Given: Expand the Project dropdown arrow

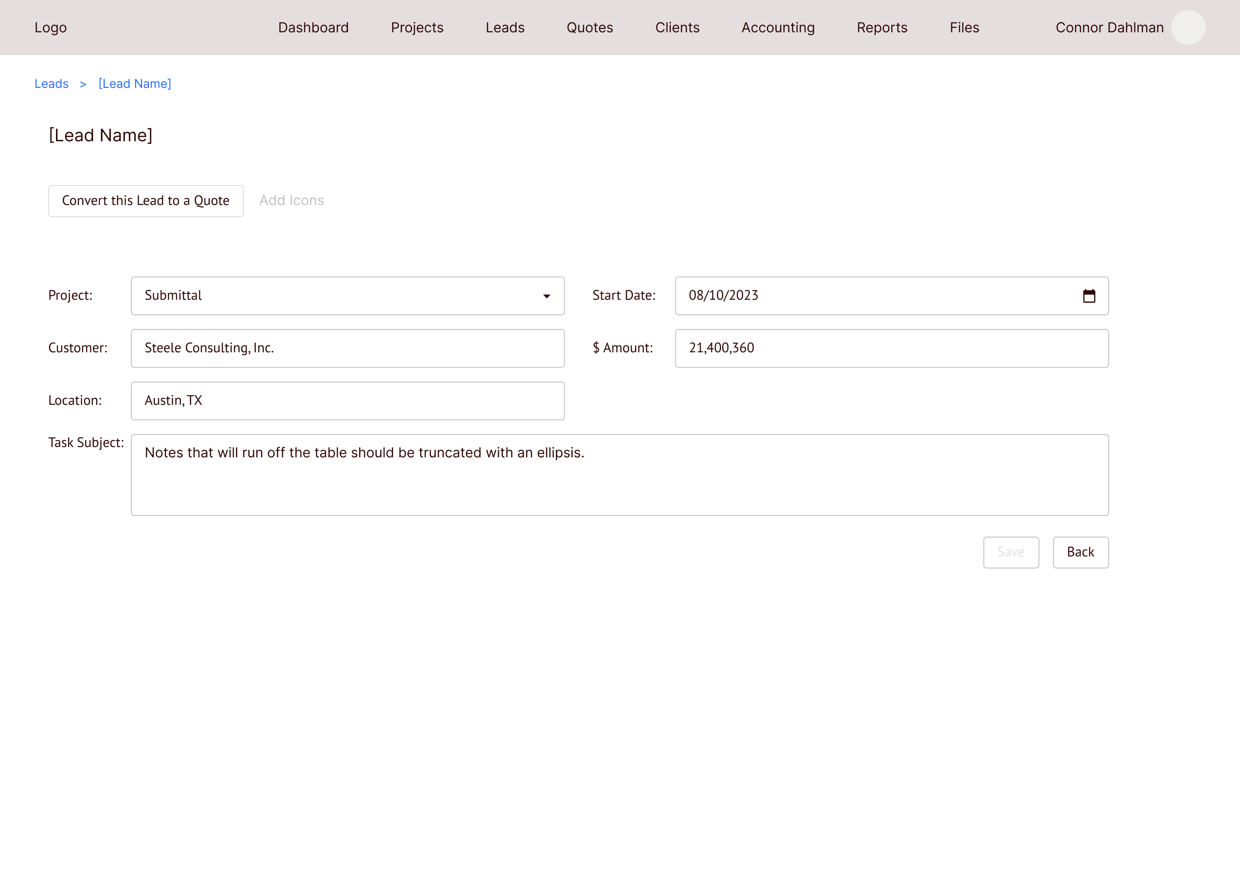Looking at the screenshot, I should tap(546, 296).
